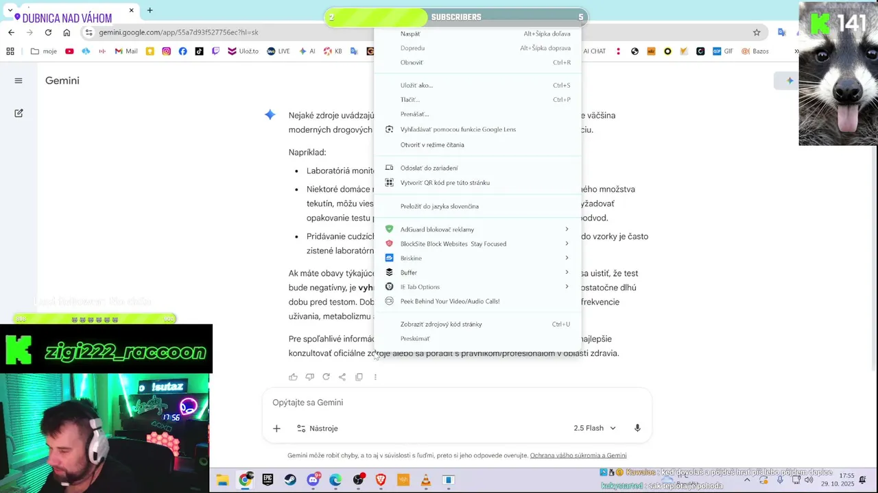Open the 2.5 Flash model dropdown
Screen dimensions: 878x493
pyautogui.click(x=595, y=428)
